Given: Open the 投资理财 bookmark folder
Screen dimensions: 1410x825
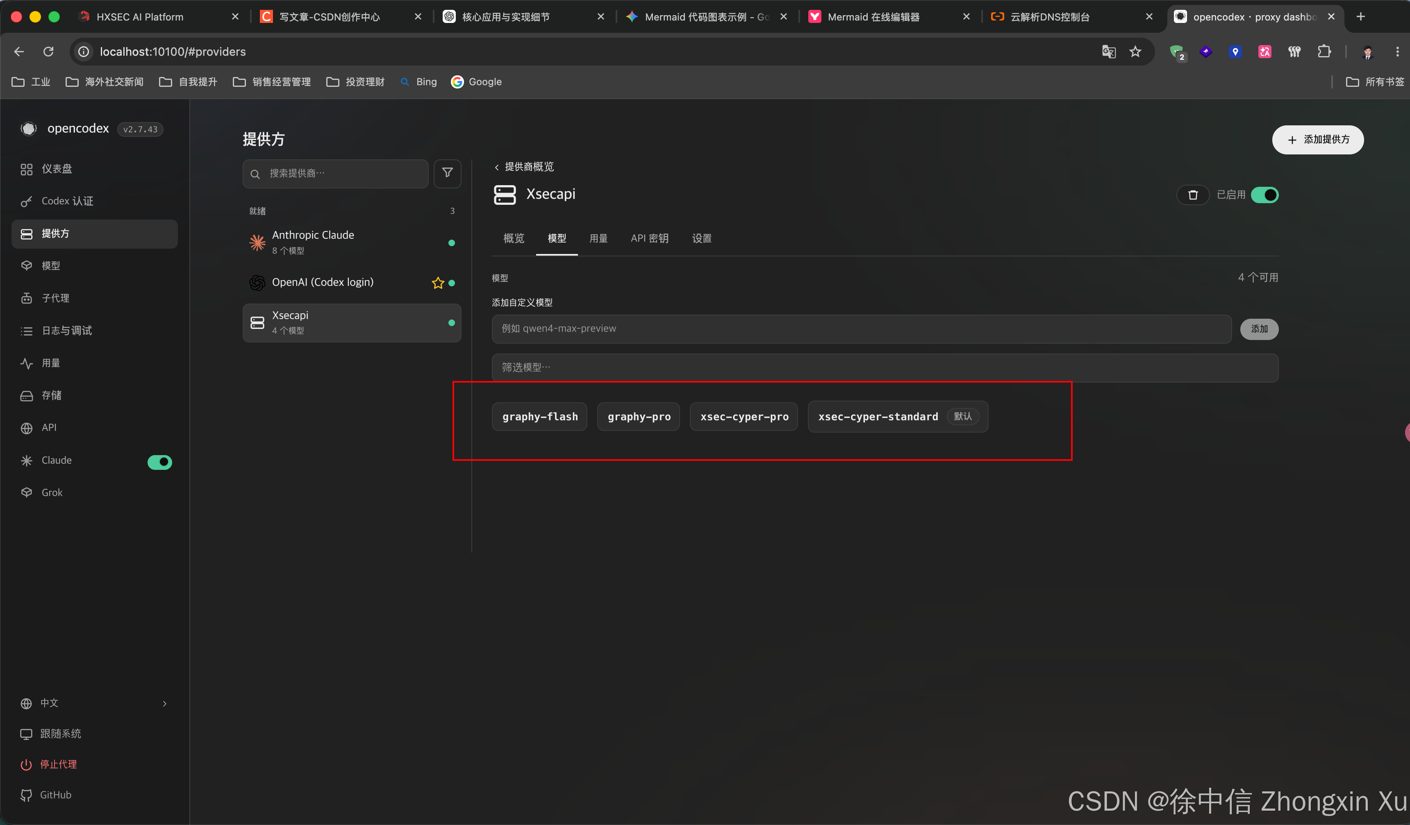Looking at the screenshot, I should [x=356, y=82].
